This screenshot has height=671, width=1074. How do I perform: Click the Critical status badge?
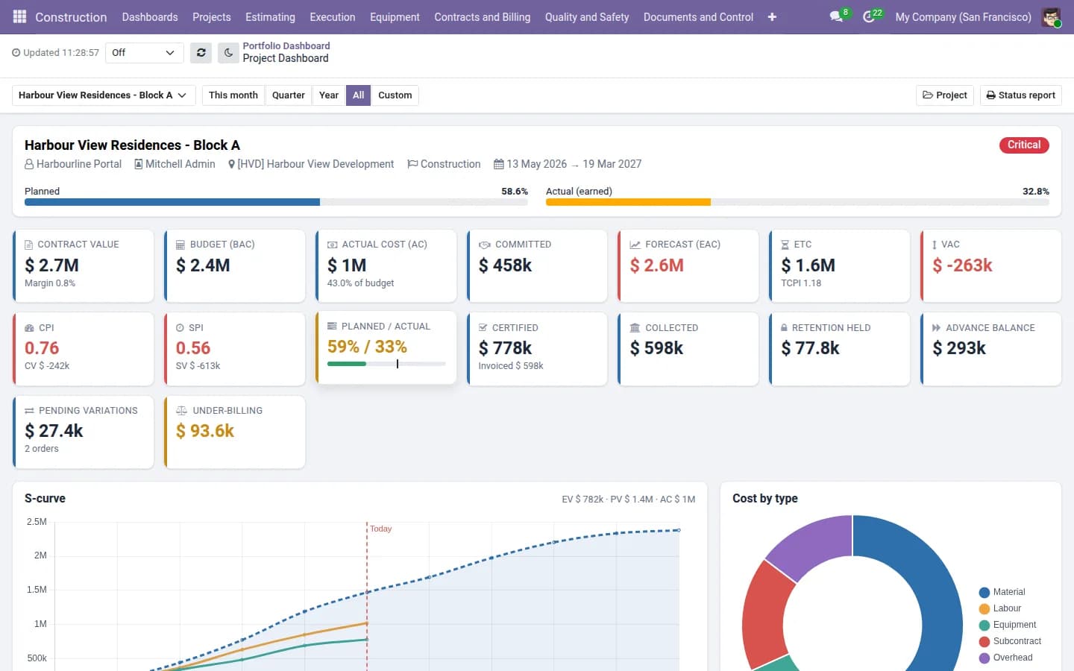1024,145
